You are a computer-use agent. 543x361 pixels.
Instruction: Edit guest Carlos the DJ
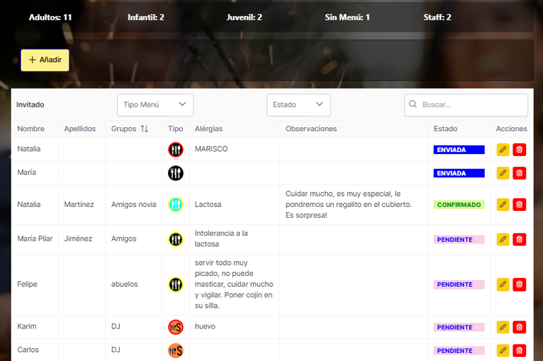coord(503,350)
